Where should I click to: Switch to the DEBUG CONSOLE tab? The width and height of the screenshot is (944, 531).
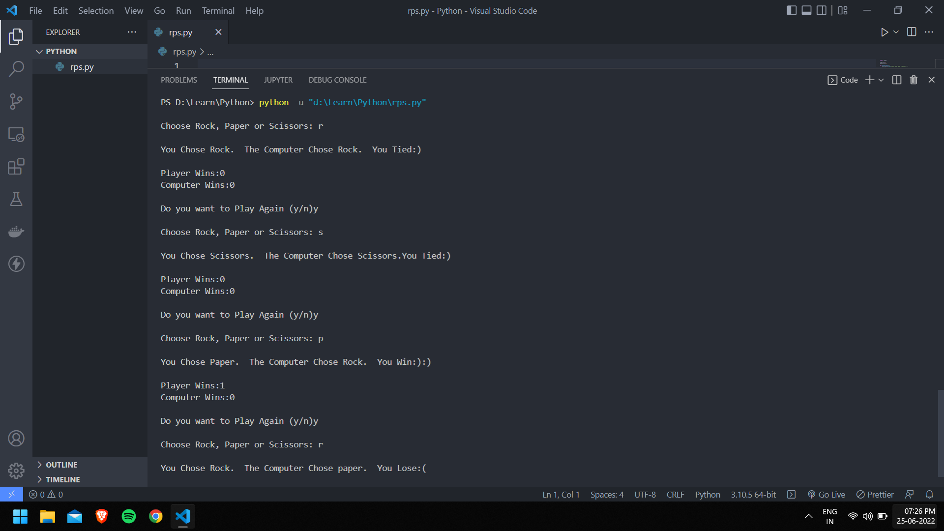[337, 80]
